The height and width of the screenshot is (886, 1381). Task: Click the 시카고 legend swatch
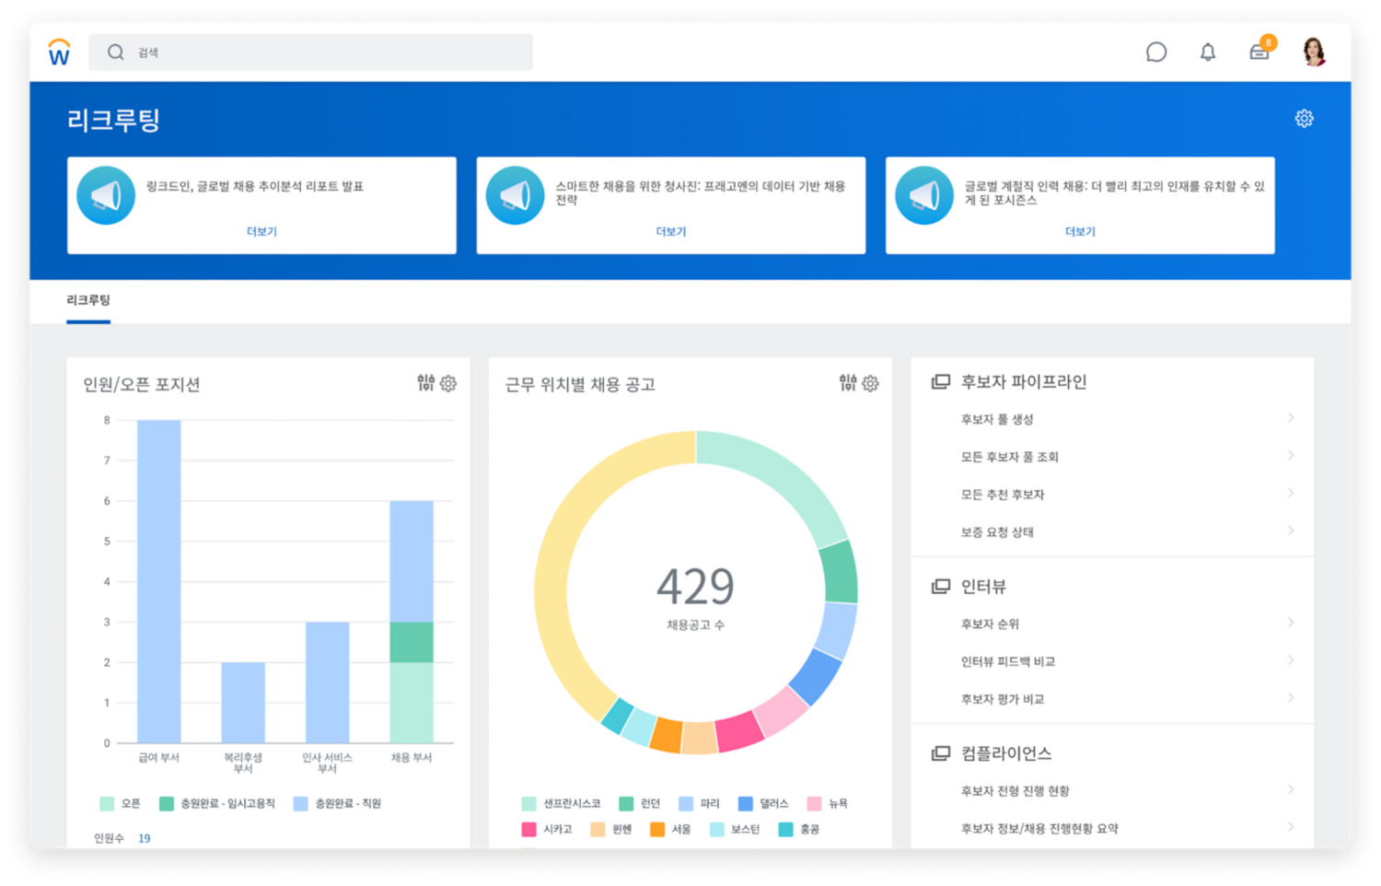pyautogui.click(x=528, y=830)
